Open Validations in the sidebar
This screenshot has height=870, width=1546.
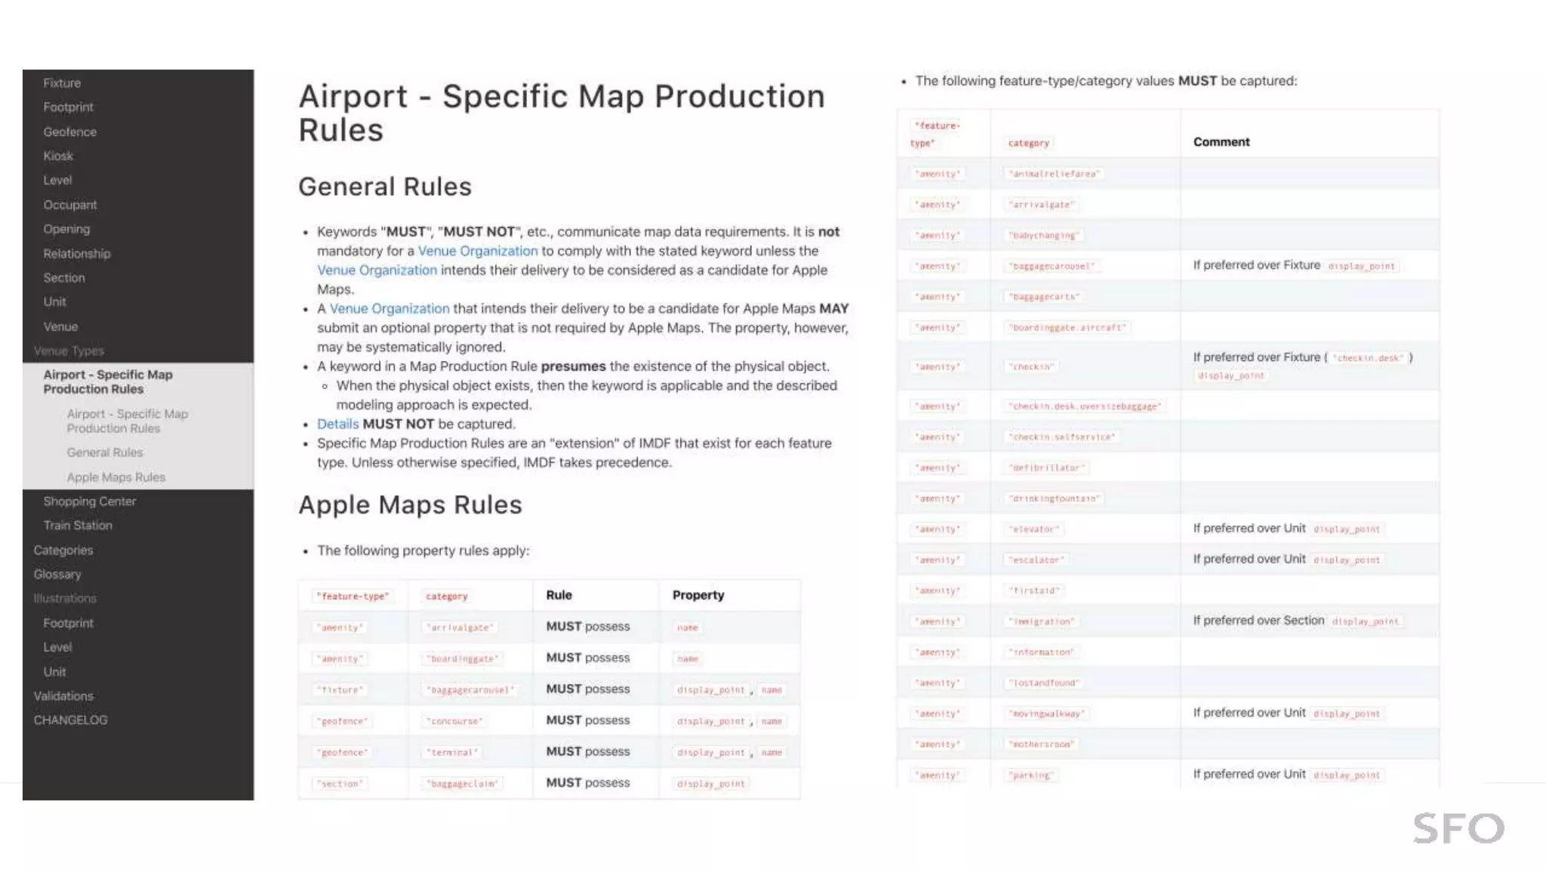63,696
